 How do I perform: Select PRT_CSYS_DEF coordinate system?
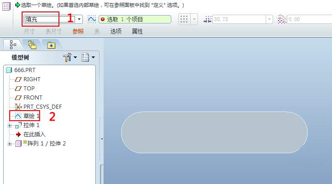42,107
